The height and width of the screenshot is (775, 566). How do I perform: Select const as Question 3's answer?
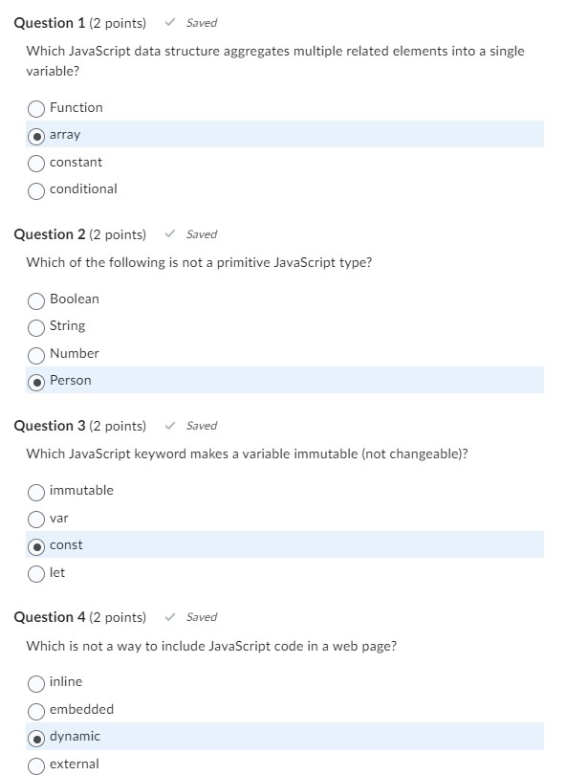pos(35,545)
